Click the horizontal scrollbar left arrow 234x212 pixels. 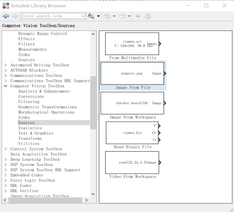point(5,200)
